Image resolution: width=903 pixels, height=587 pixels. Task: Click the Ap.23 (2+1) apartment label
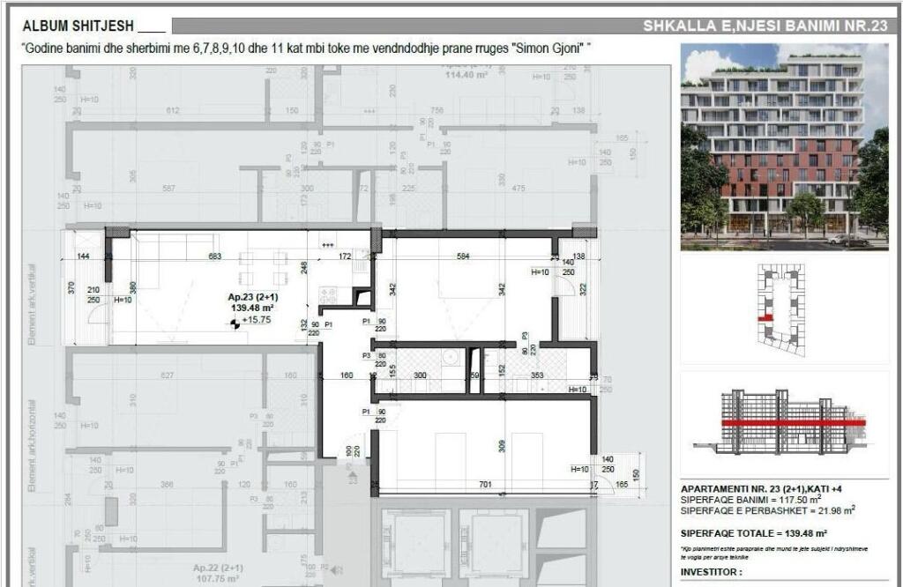pos(252,298)
